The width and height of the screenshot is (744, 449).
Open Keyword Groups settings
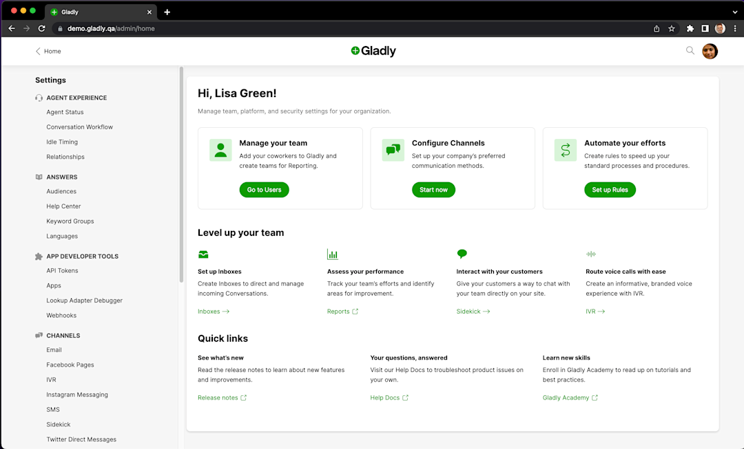70,221
